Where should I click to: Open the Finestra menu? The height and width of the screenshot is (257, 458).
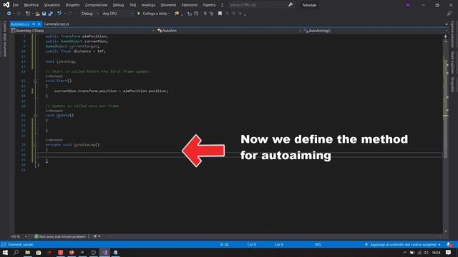(209, 5)
